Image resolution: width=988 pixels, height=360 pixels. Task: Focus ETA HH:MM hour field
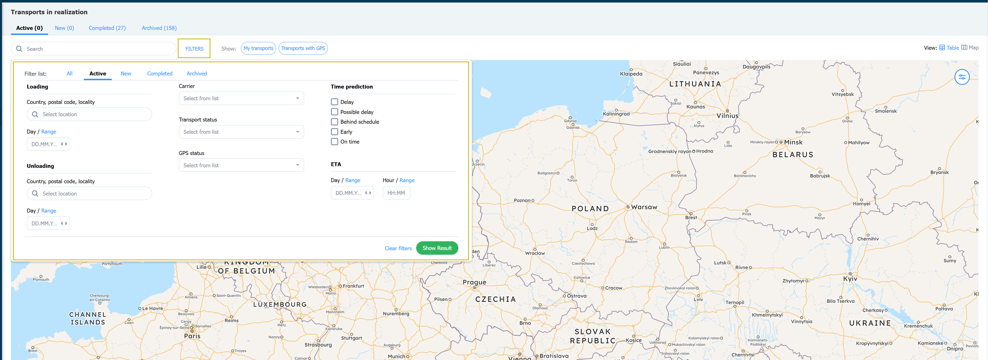pyautogui.click(x=396, y=193)
